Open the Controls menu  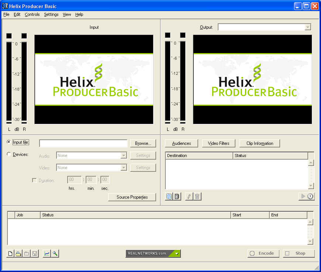(32, 15)
